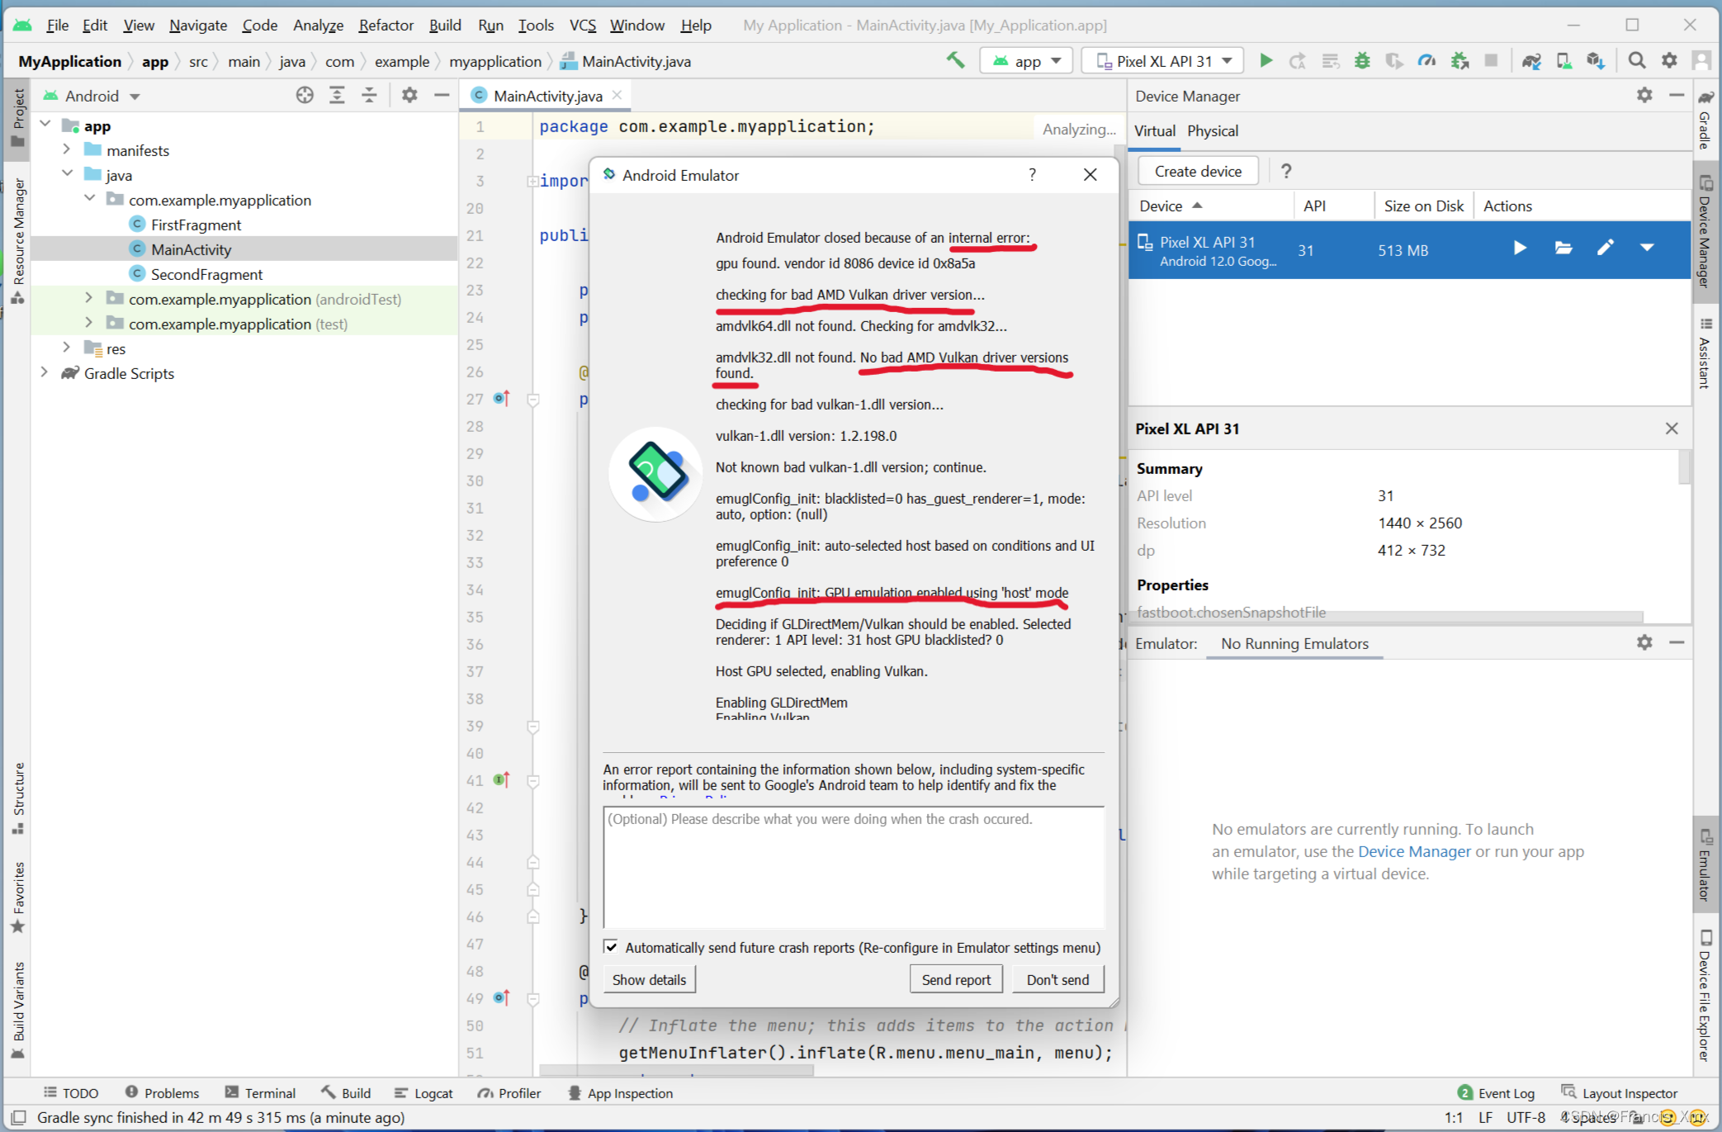Uncheck Automatically send future crash reports
The image size is (1722, 1132).
coord(612,946)
